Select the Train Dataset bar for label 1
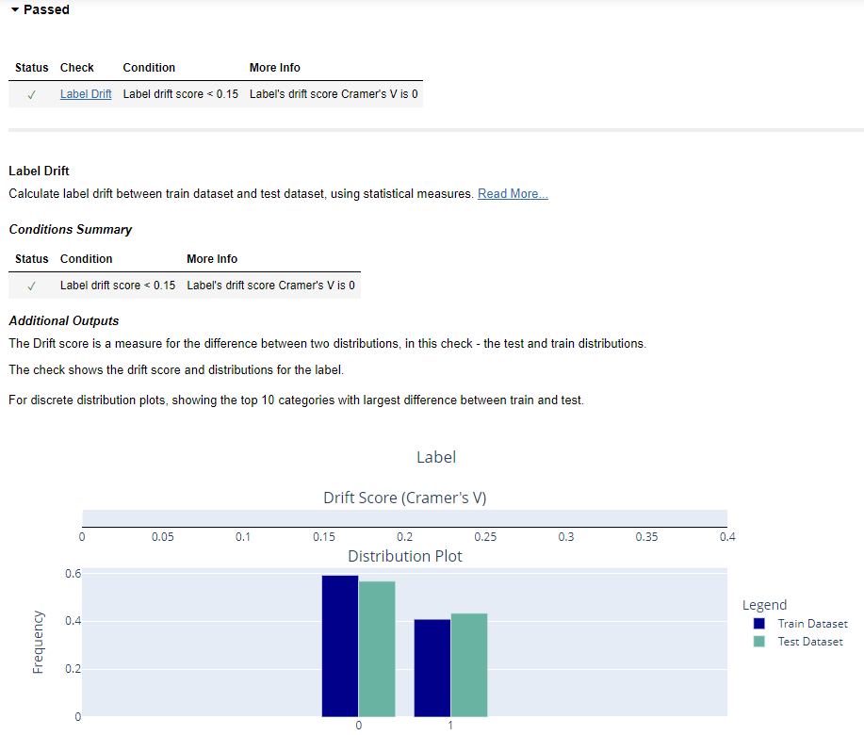This screenshot has width=864, height=735. coord(432,667)
